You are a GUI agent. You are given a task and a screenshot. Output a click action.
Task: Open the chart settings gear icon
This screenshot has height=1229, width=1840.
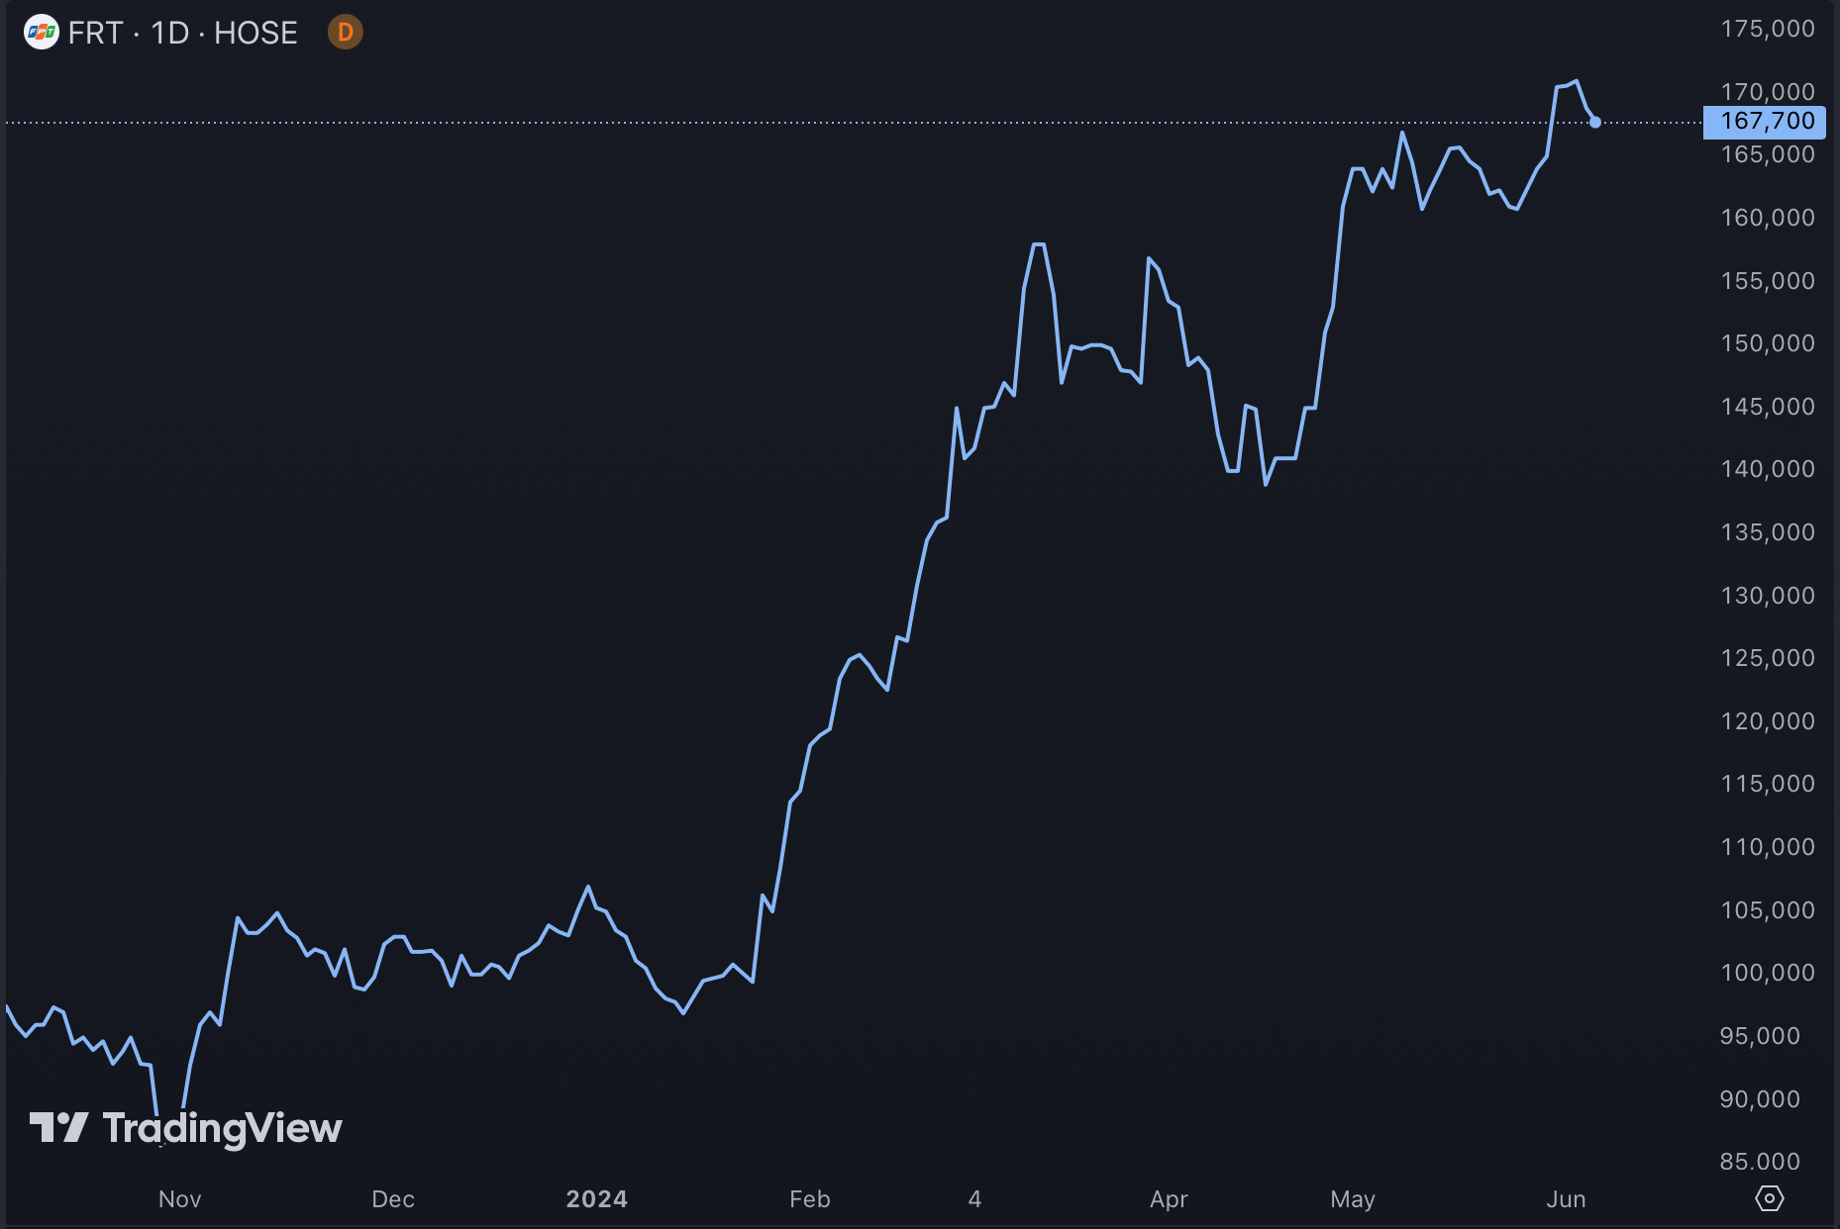click(1770, 1197)
